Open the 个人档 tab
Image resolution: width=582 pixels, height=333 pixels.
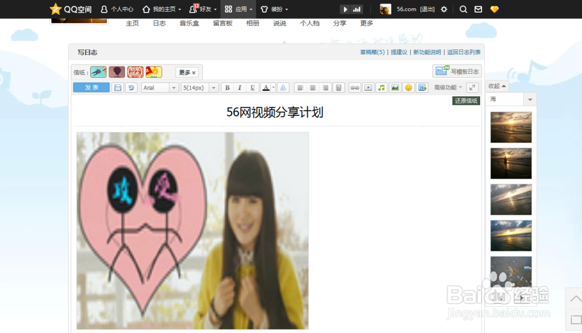coord(310,23)
